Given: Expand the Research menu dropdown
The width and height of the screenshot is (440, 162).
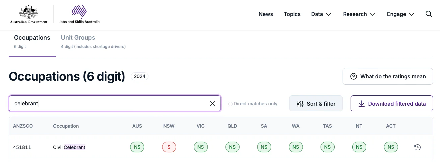Looking at the screenshot, I should (x=359, y=14).
